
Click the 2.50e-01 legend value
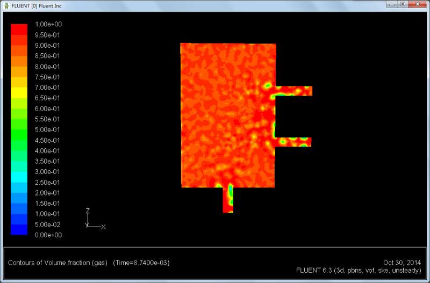pos(47,182)
